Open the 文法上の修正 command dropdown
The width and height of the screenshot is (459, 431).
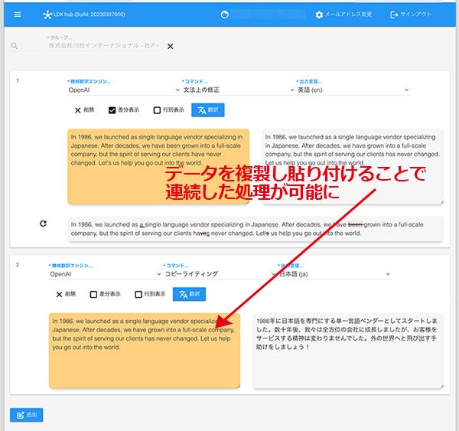pos(238,90)
